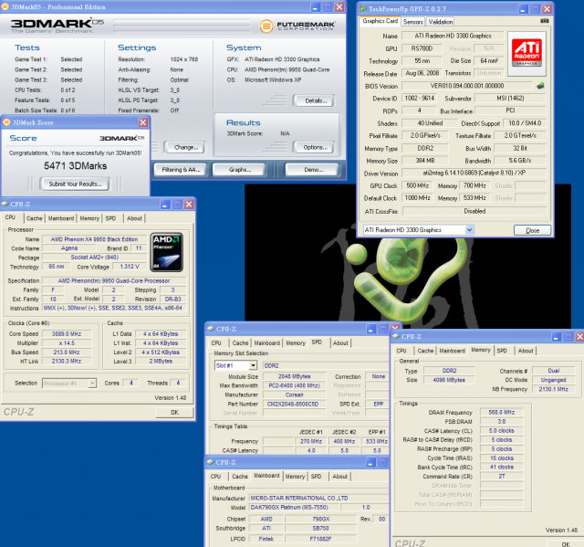The image size is (584, 547).
Task: Click the 3DMark Score window title icon
Action: [6, 122]
